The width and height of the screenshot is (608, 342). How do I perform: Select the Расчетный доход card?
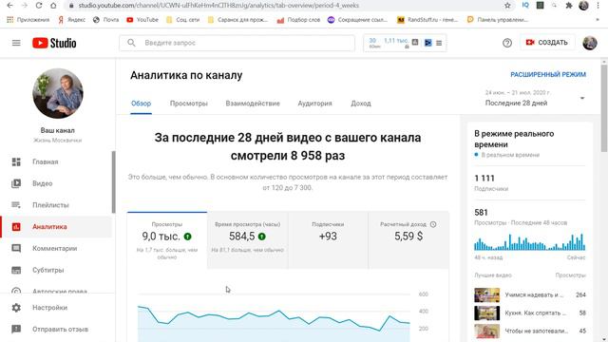[x=408, y=240]
